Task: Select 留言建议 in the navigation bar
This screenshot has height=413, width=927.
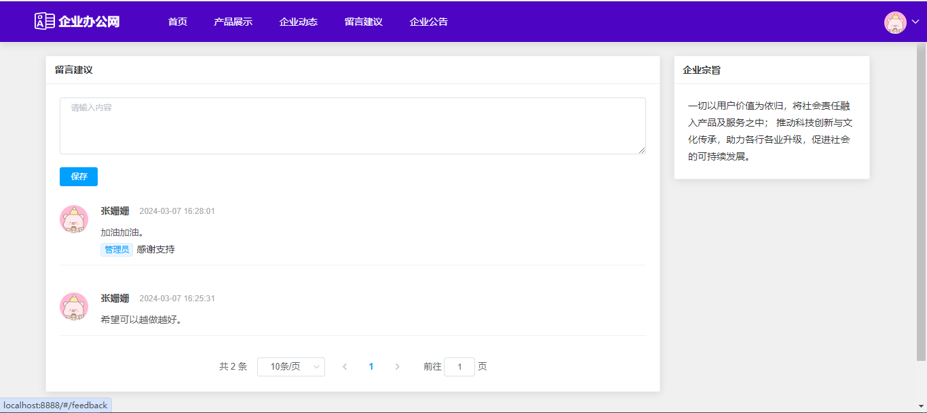Action: 363,22
